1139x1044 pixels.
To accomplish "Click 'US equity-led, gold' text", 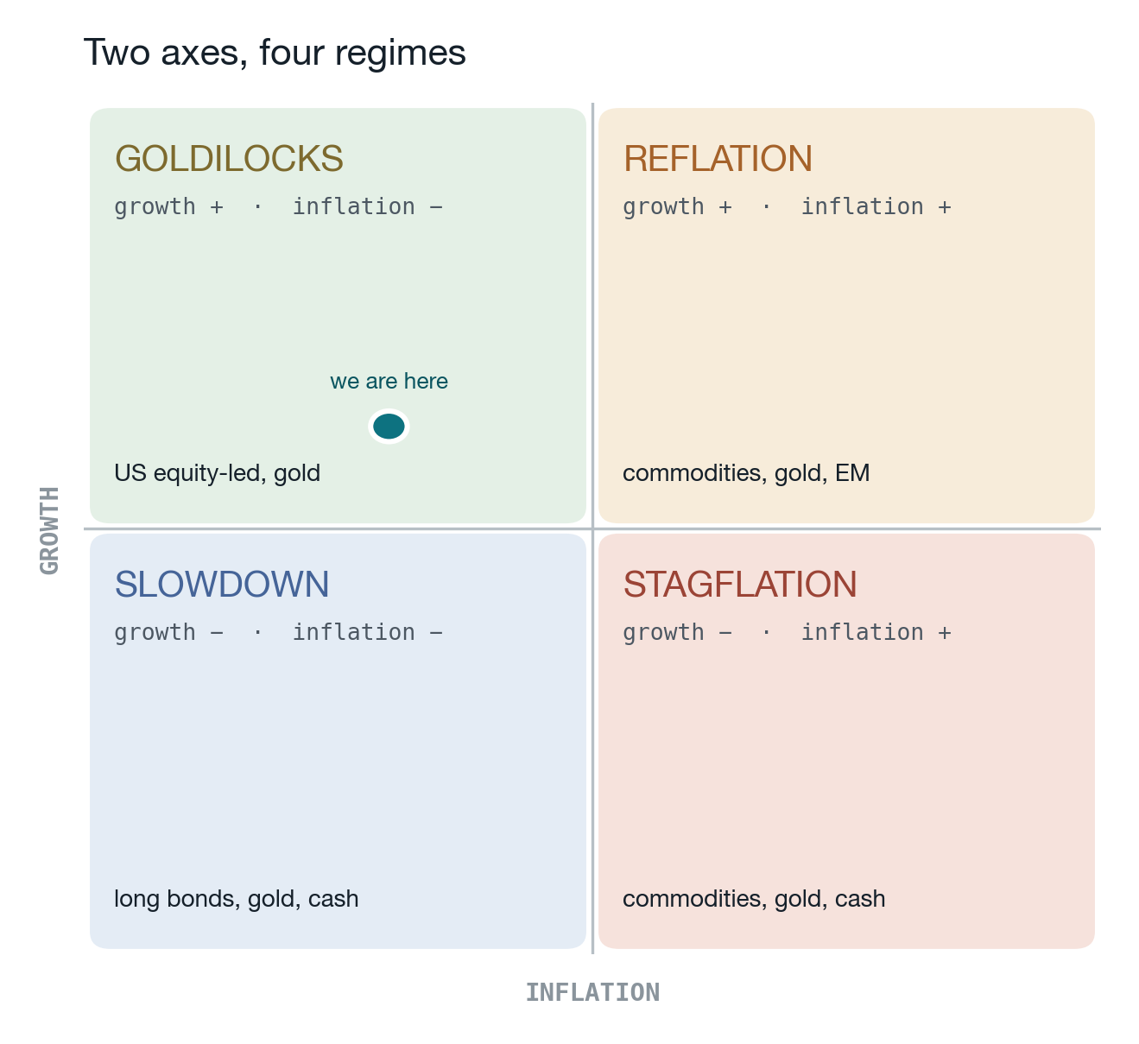I will tap(218, 473).
